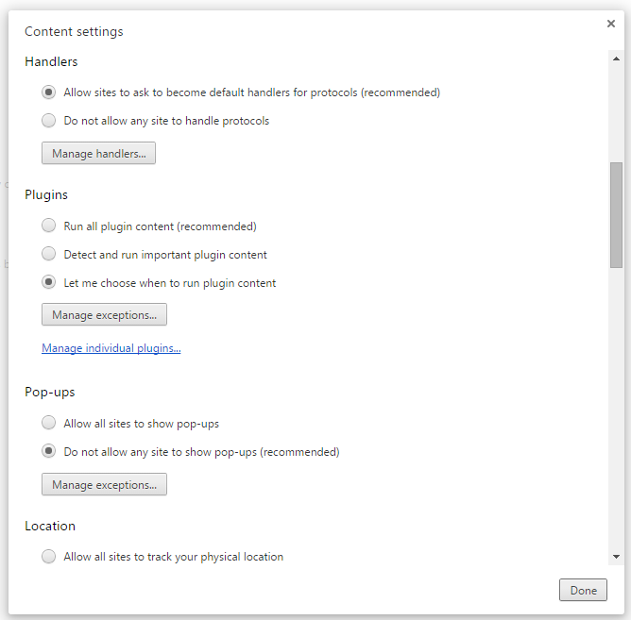Choose 'Do not allow any site to handle protocols'

(48, 121)
